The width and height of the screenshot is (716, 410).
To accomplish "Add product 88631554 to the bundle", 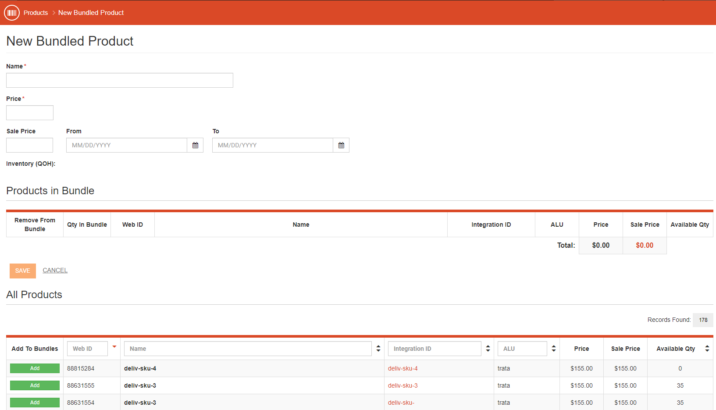I will coord(35,403).
